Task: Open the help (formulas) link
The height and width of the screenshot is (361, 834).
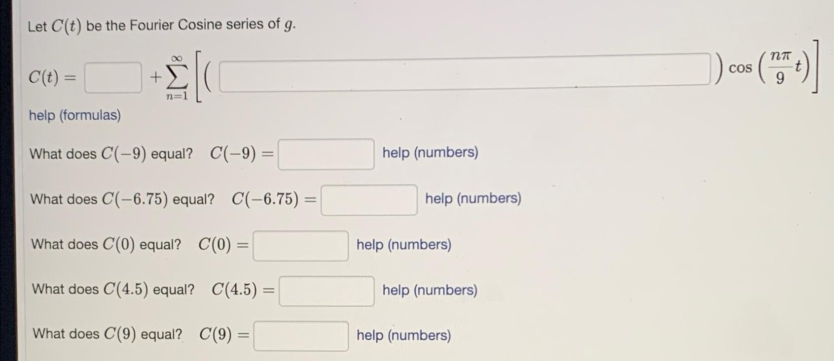Action: 74,116
